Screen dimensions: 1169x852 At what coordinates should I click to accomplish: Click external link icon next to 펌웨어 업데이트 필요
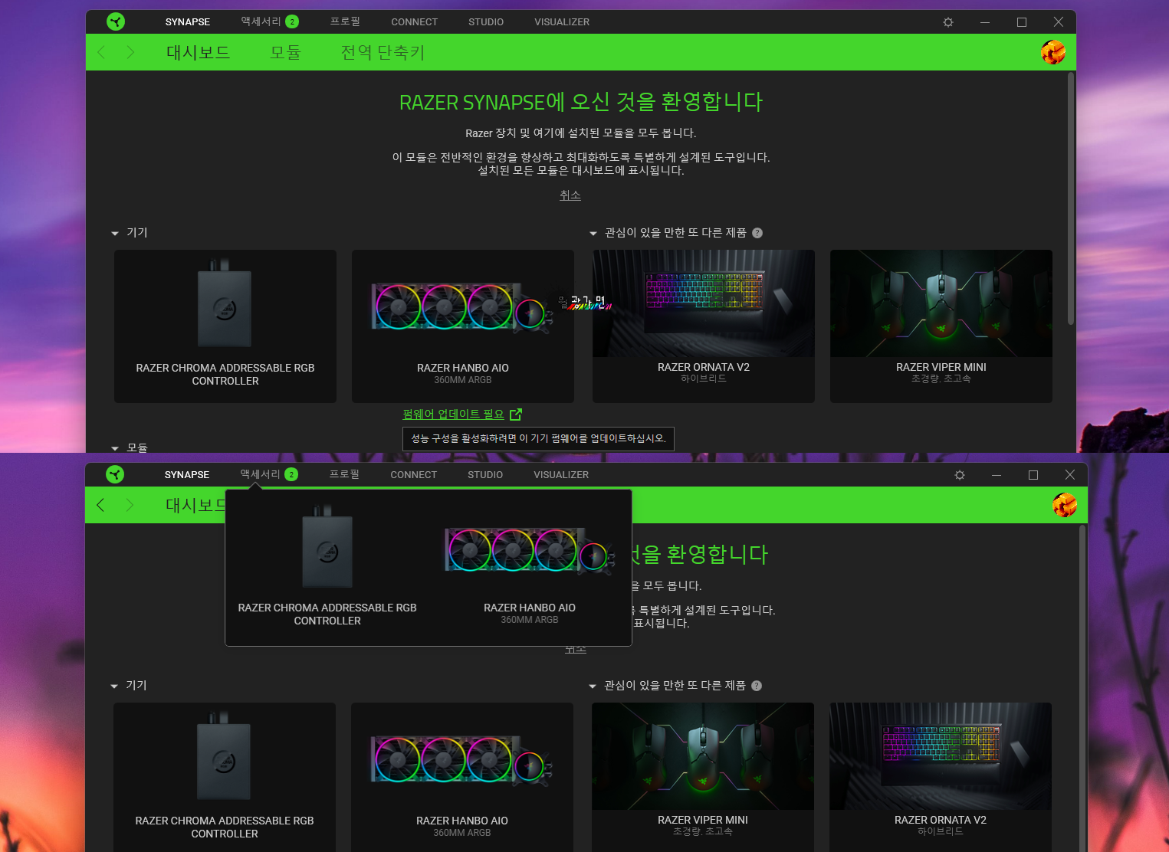(x=516, y=415)
